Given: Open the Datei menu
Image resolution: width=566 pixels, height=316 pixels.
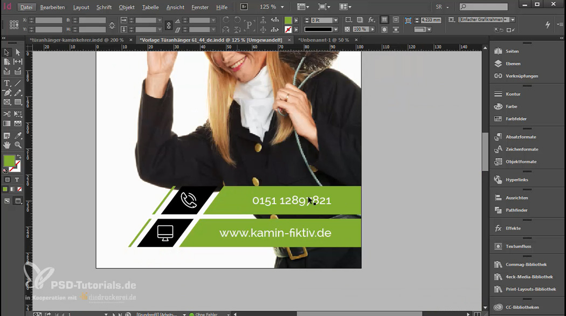Looking at the screenshot, I should [x=26, y=7].
